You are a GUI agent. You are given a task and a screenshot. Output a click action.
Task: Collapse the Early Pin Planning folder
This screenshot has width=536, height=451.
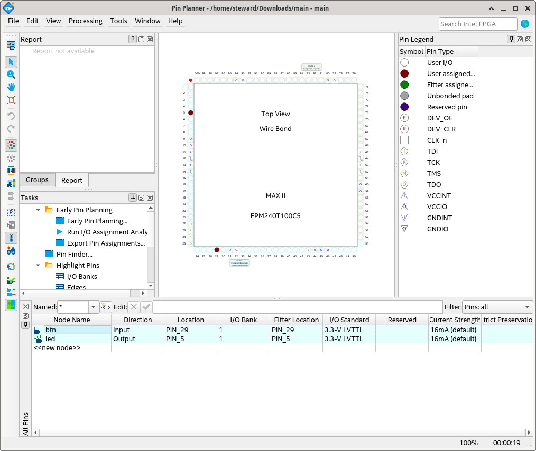(x=38, y=210)
